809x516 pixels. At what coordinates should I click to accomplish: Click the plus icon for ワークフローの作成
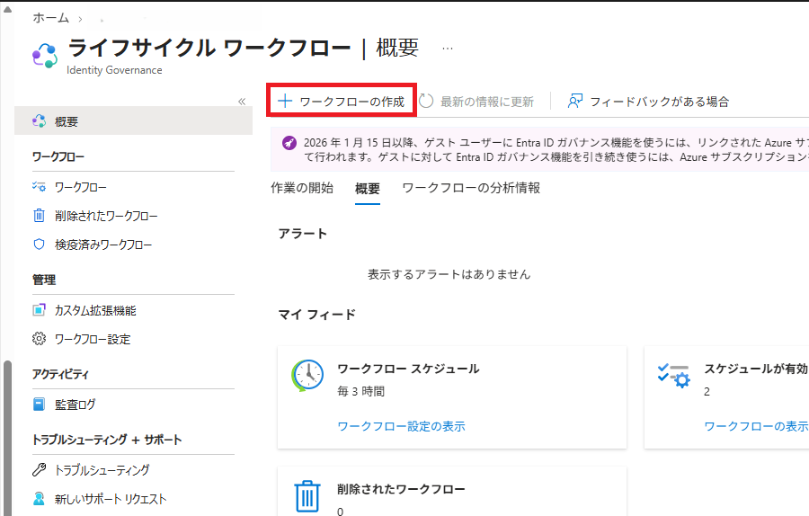click(285, 102)
